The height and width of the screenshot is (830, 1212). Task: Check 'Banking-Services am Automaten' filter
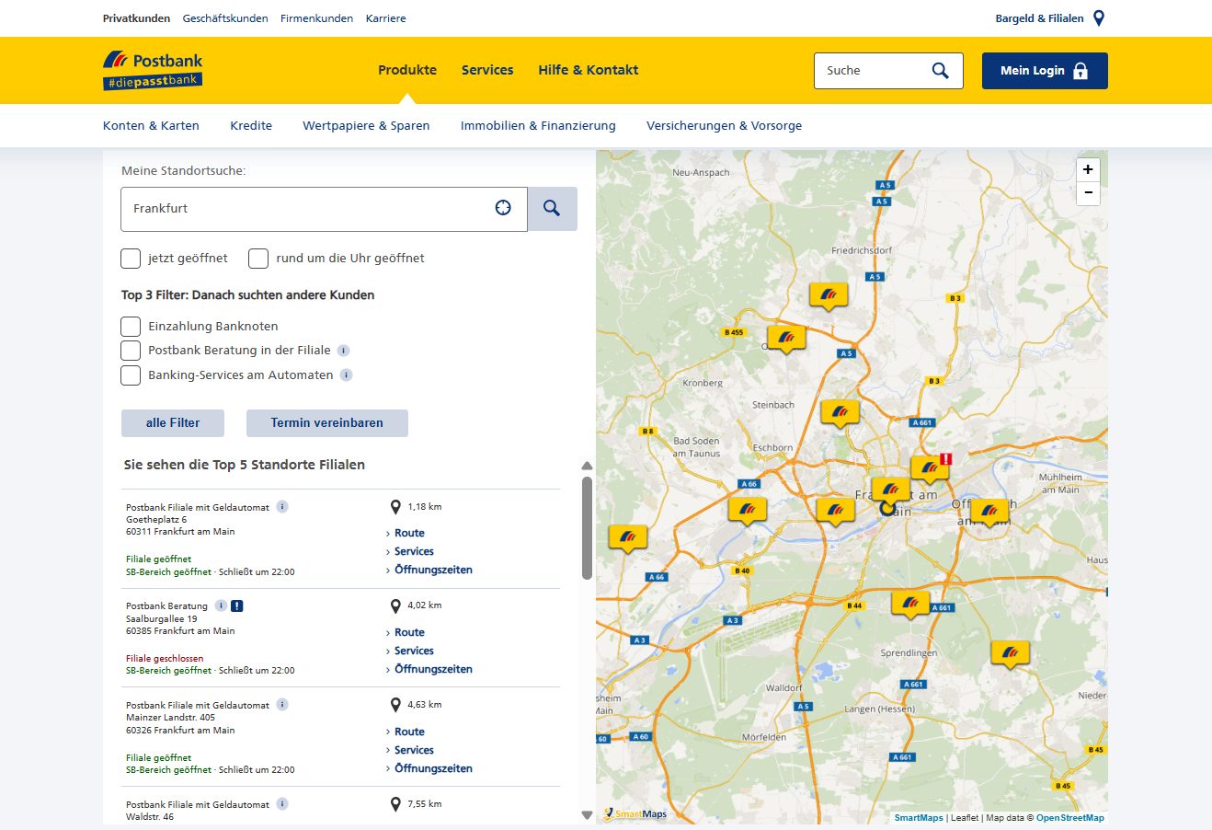click(131, 375)
